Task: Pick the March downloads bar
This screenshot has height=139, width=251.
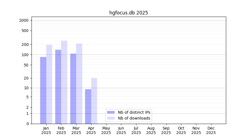Action: (79, 84)
